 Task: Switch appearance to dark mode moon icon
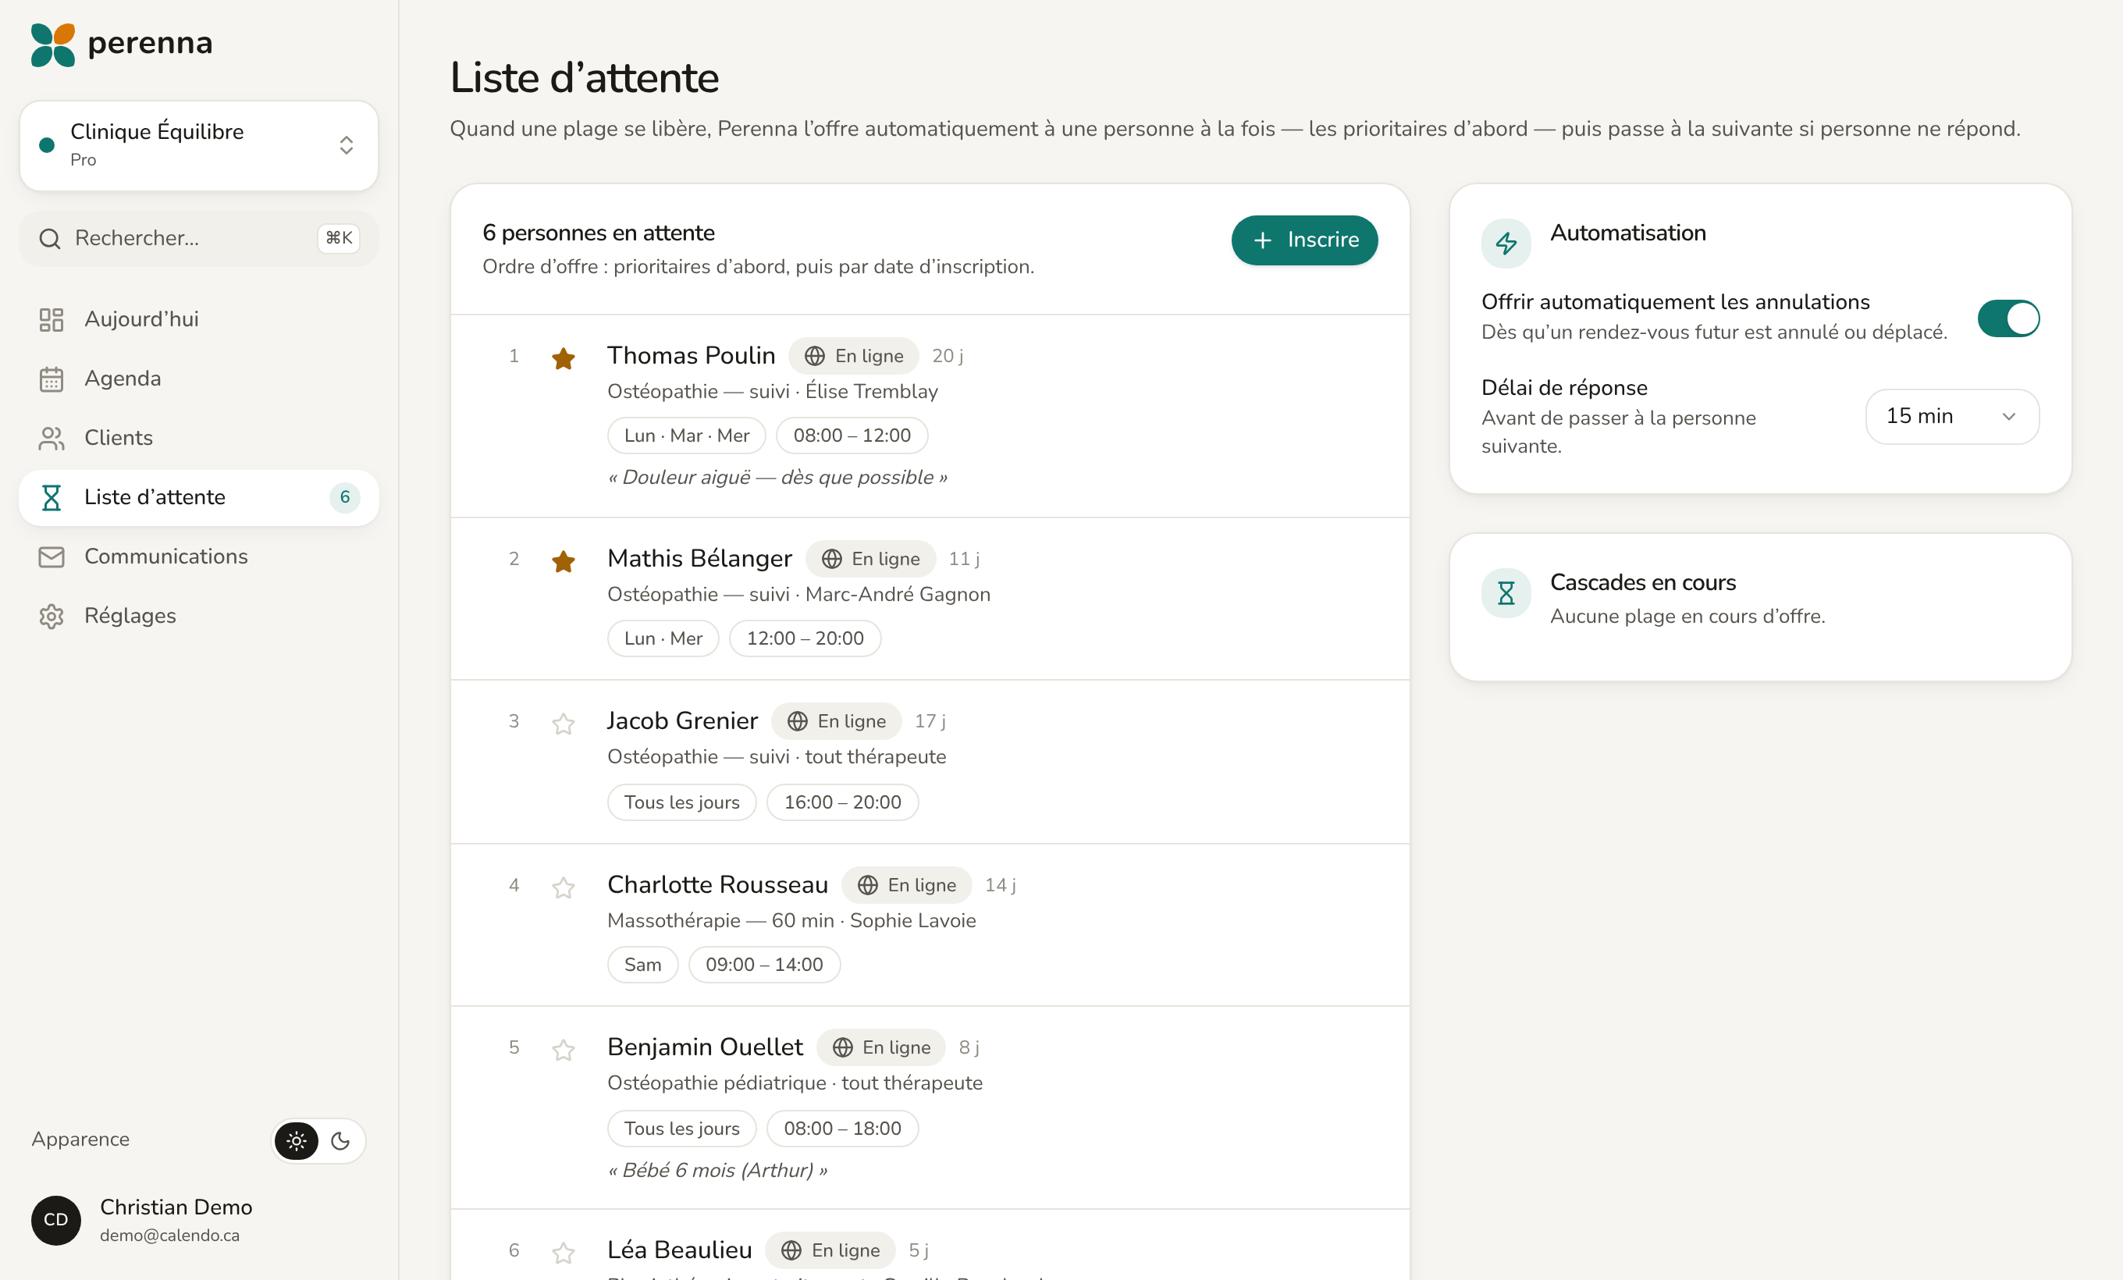point(340,1140)
